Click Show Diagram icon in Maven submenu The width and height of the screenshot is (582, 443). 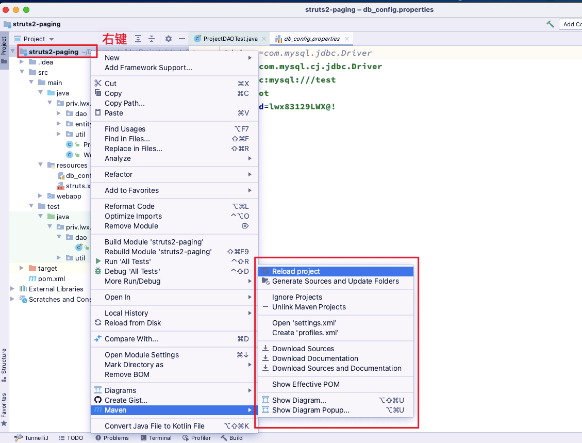(265, 400)
